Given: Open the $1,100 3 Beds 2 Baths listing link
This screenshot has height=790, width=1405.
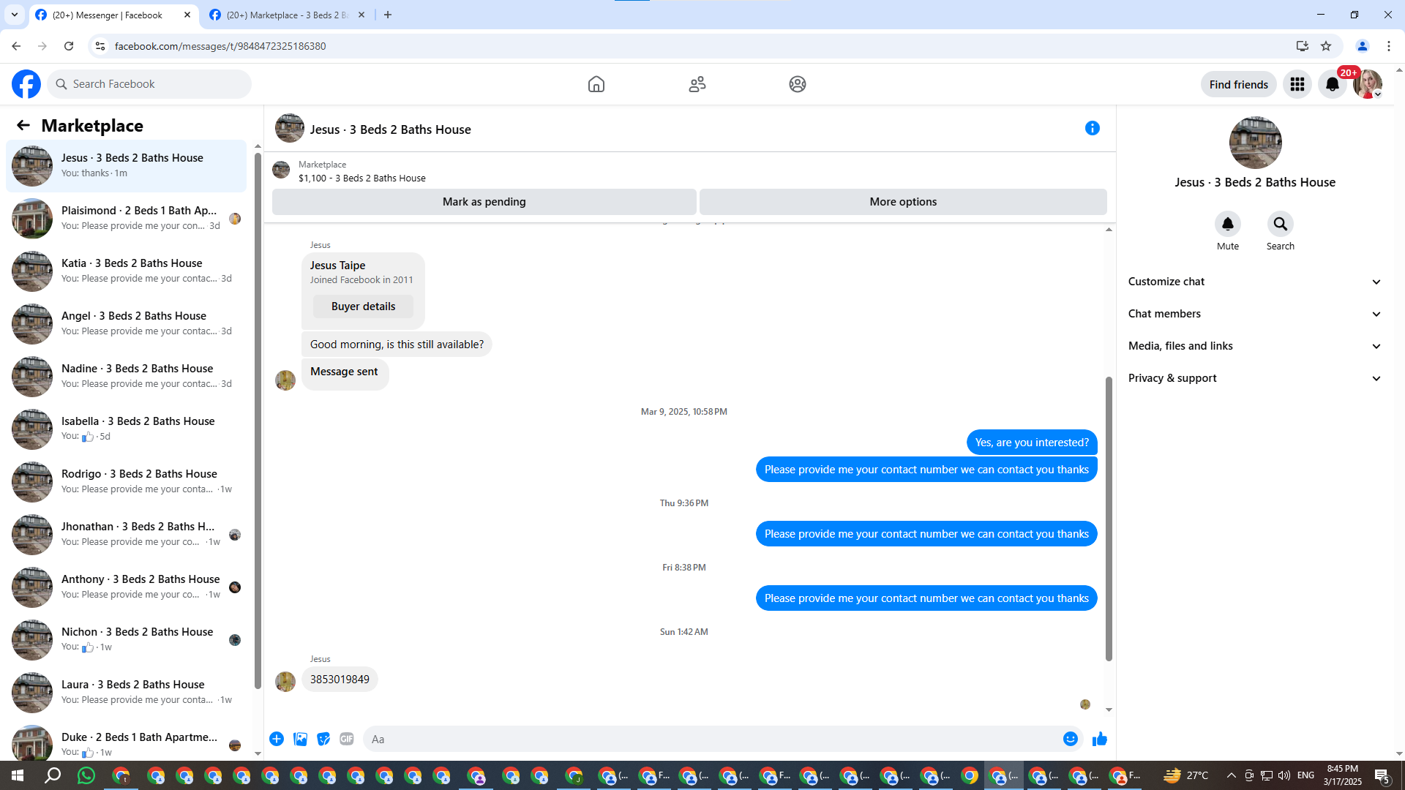Looking at the screenshot, I should (x=361, y=178).
